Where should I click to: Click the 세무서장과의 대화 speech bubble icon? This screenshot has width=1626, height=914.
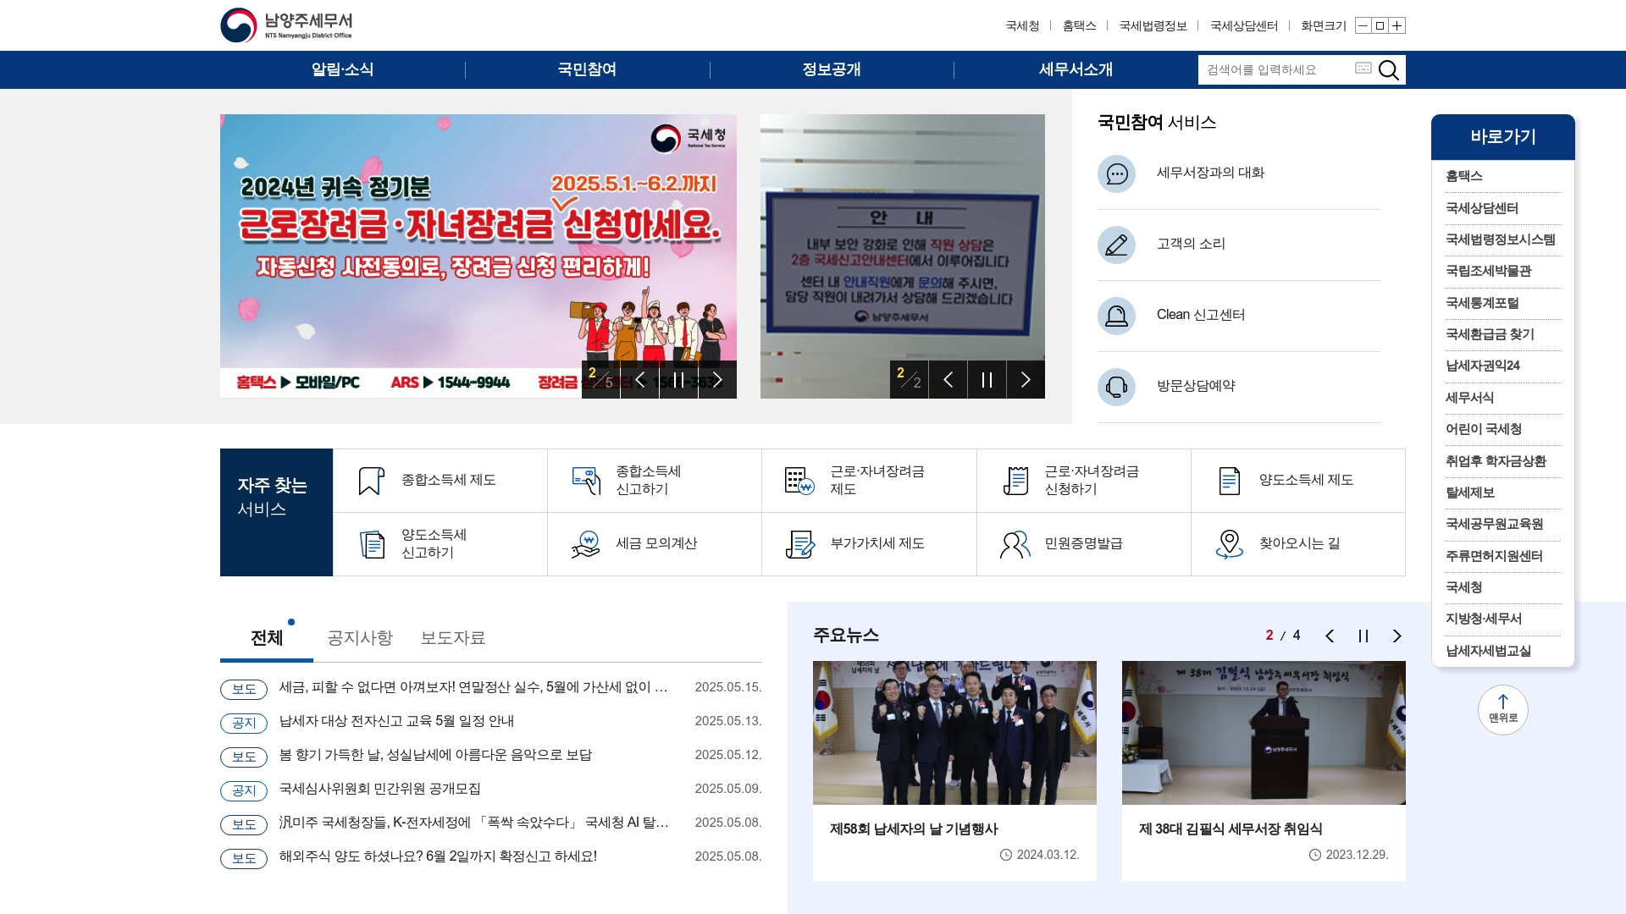pyautogui.click(x=1116, y=173)
